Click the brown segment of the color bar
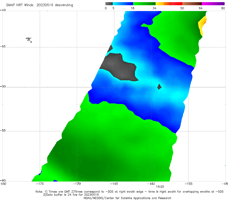Screen dimensions: 228x200 pyautogui.click(x=192, y=4)
